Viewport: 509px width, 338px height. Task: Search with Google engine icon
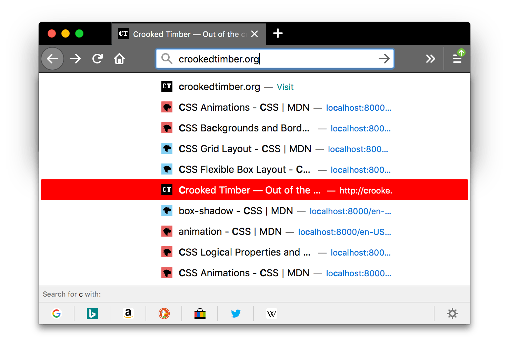57,314
